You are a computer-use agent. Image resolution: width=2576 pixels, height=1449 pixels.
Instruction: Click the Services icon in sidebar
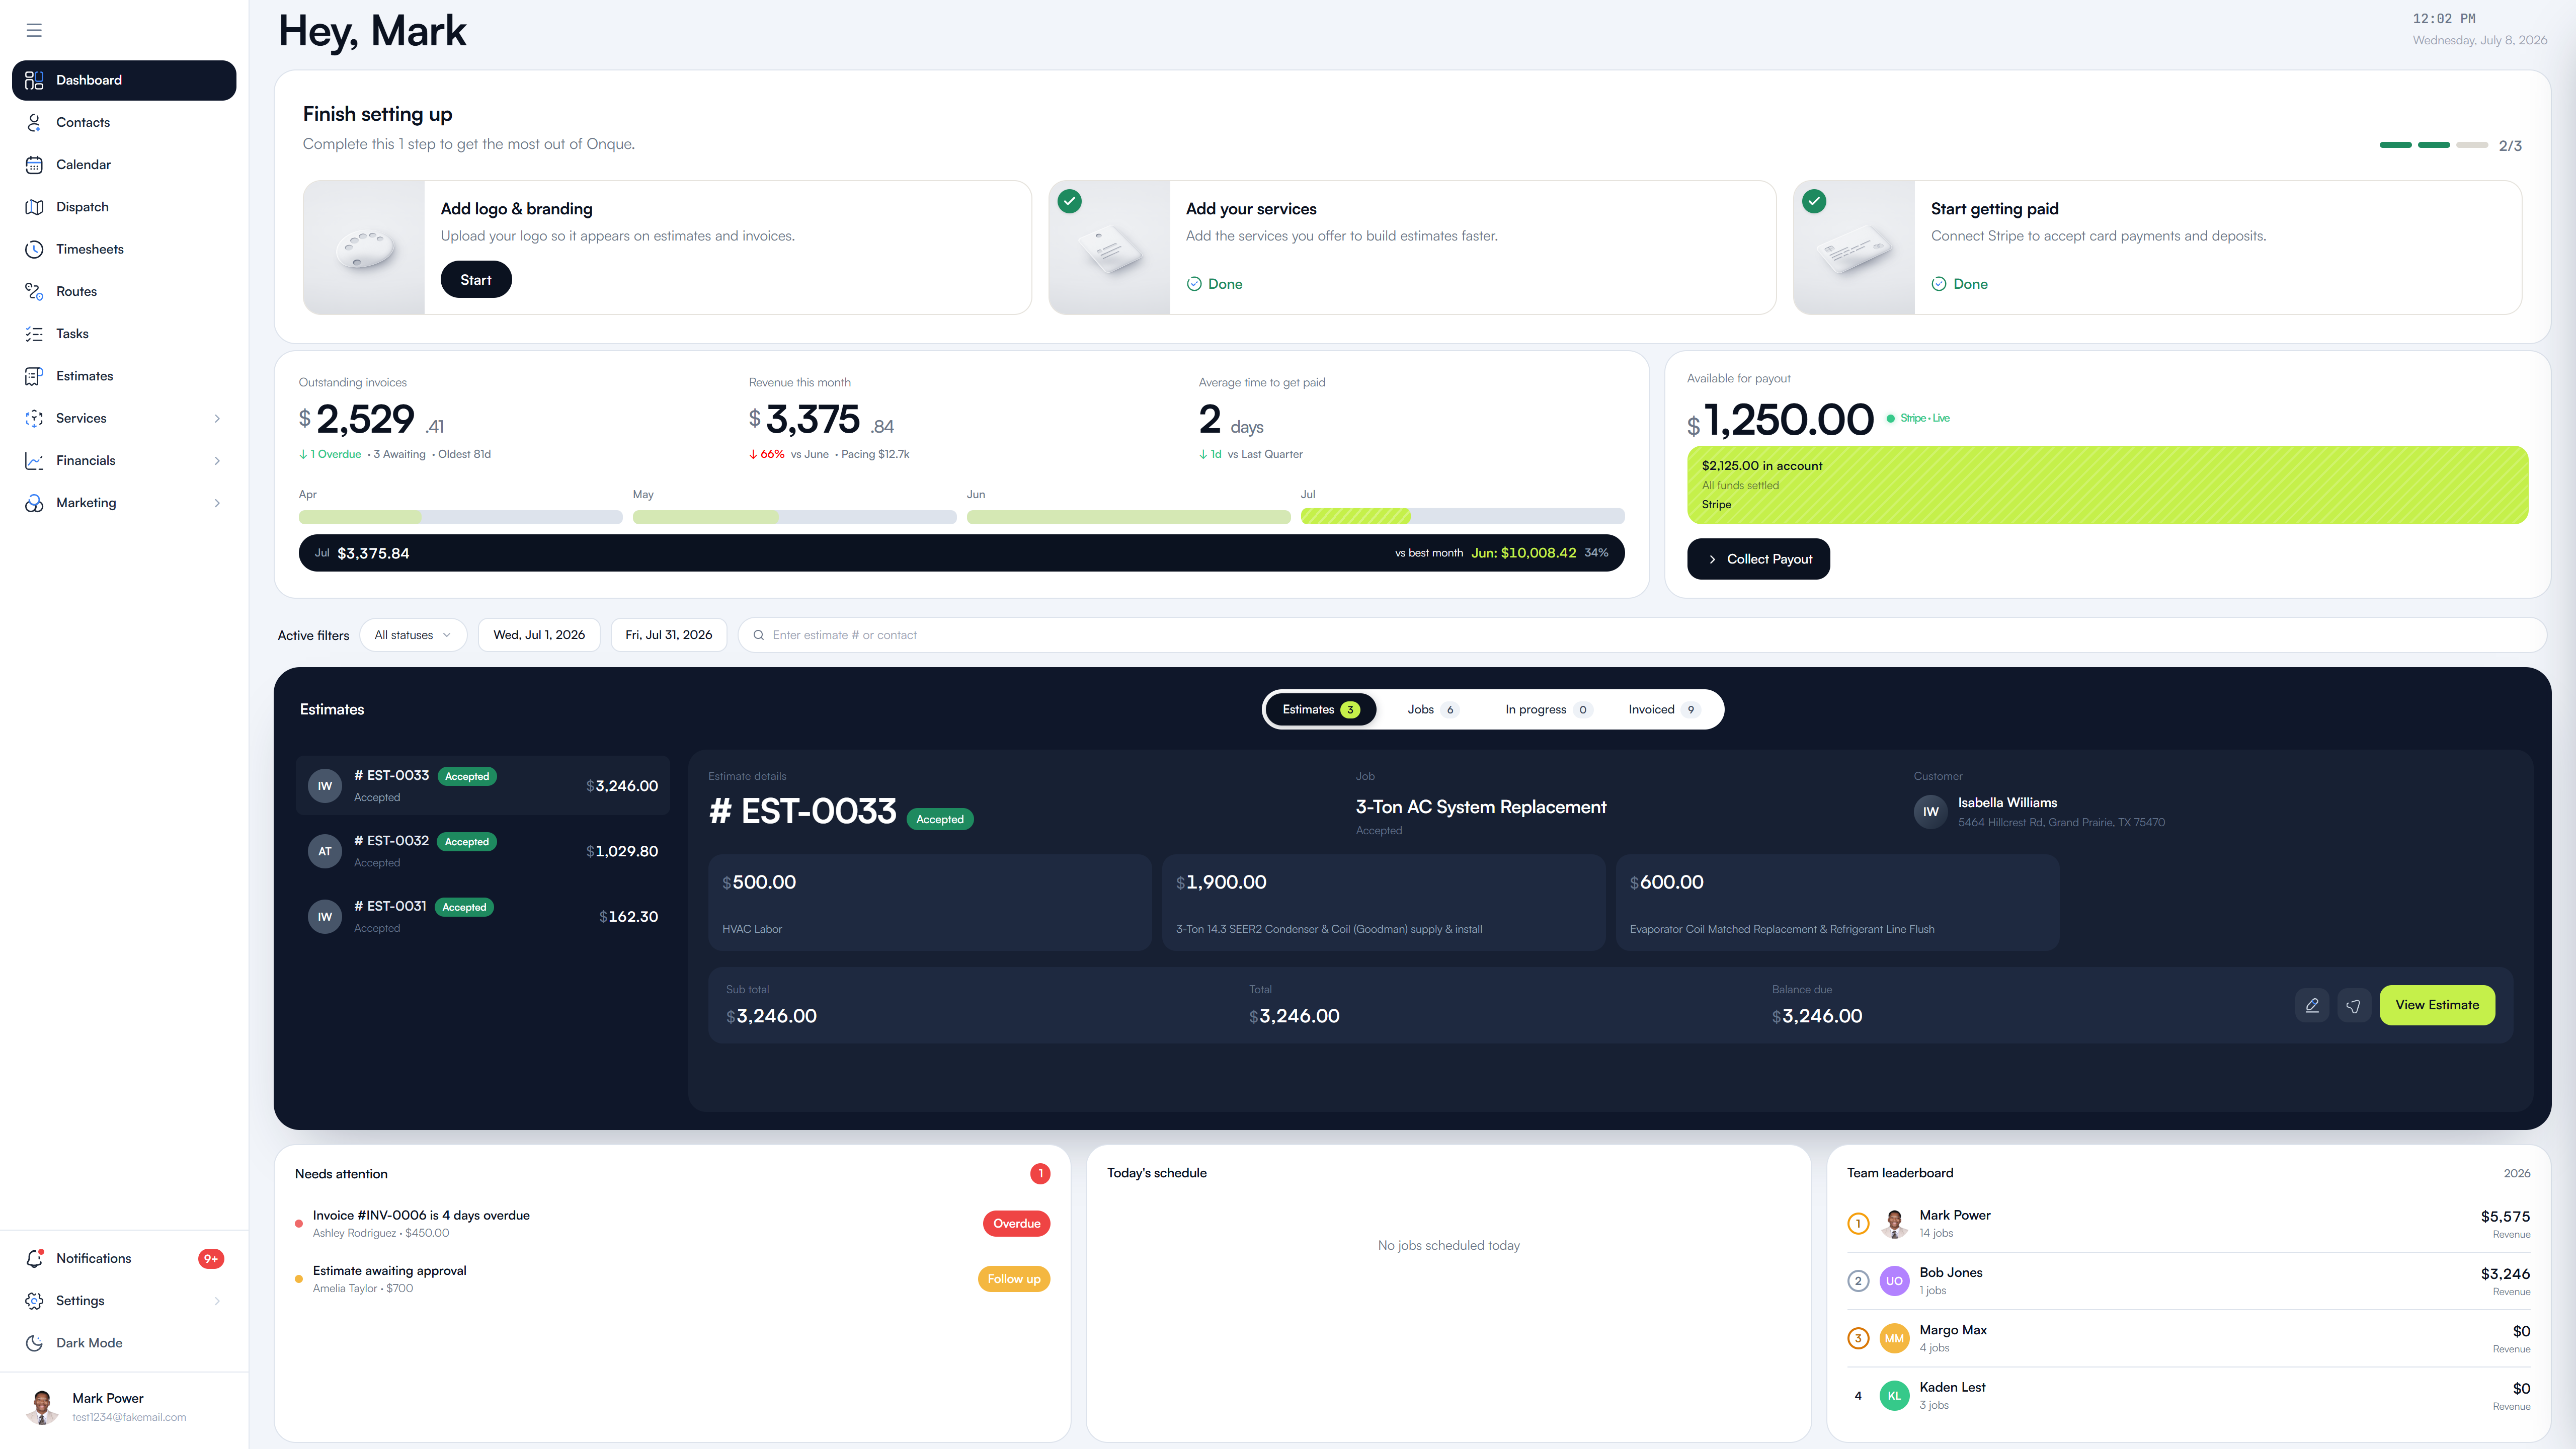[x=34, y=418]
